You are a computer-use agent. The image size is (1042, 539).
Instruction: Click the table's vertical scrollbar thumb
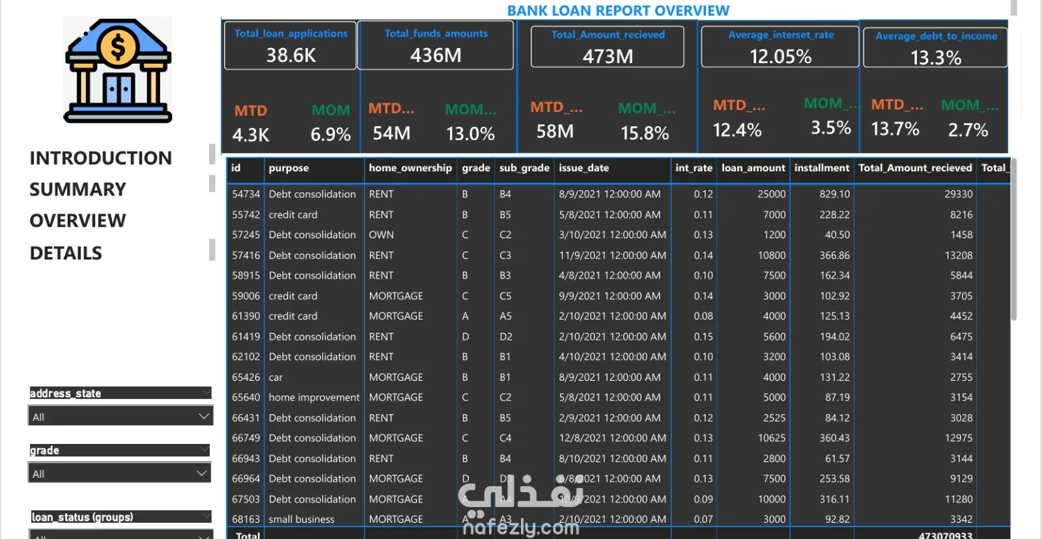point(1013,240)
